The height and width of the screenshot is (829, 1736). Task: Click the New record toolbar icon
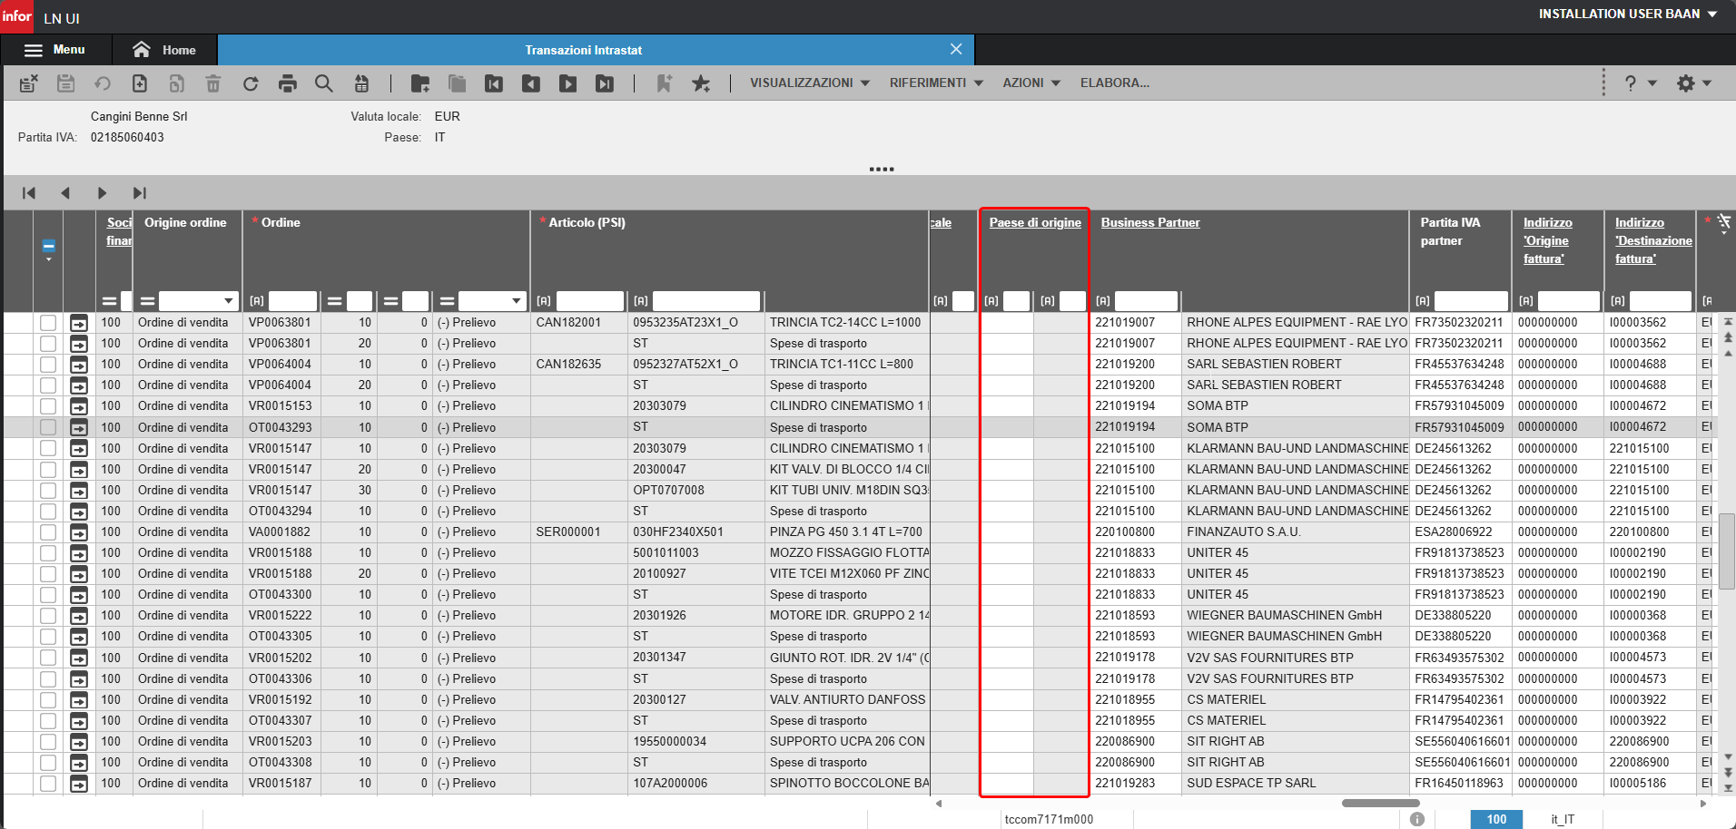click(x=140, y=83)
